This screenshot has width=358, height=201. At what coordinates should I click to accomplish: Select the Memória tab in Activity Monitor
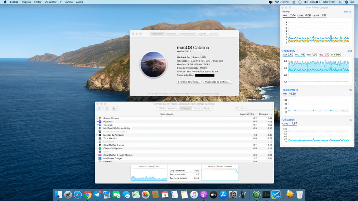[173, 108]
